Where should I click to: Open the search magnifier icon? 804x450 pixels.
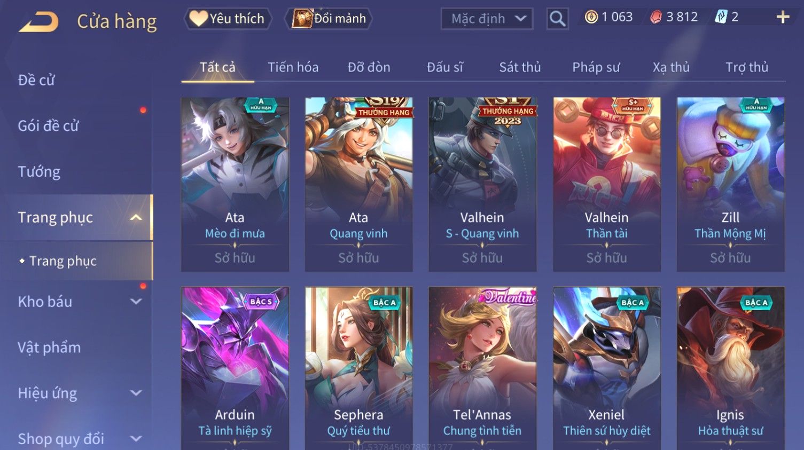coord(557,19)
